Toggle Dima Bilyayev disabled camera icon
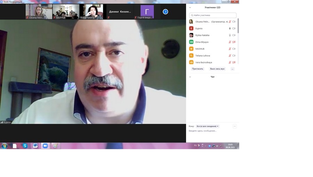The image size is (313, 177). pos(234,42)
